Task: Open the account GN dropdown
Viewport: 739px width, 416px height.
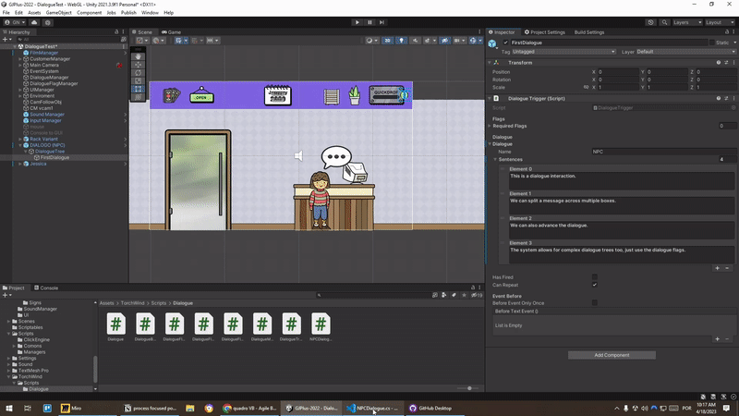Action: pyautogui.click(x=15, y=22)
